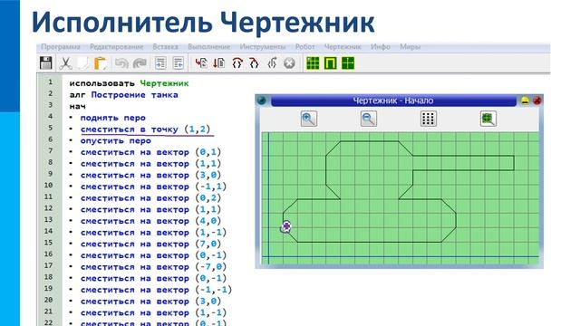The image size is (580, 326).
Task: Click the Paste clipboard icon
Action: [101, 63]
